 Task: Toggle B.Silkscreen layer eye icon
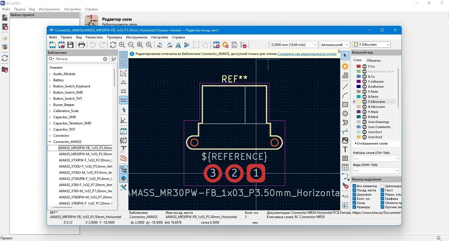click(x=365, y=107)
